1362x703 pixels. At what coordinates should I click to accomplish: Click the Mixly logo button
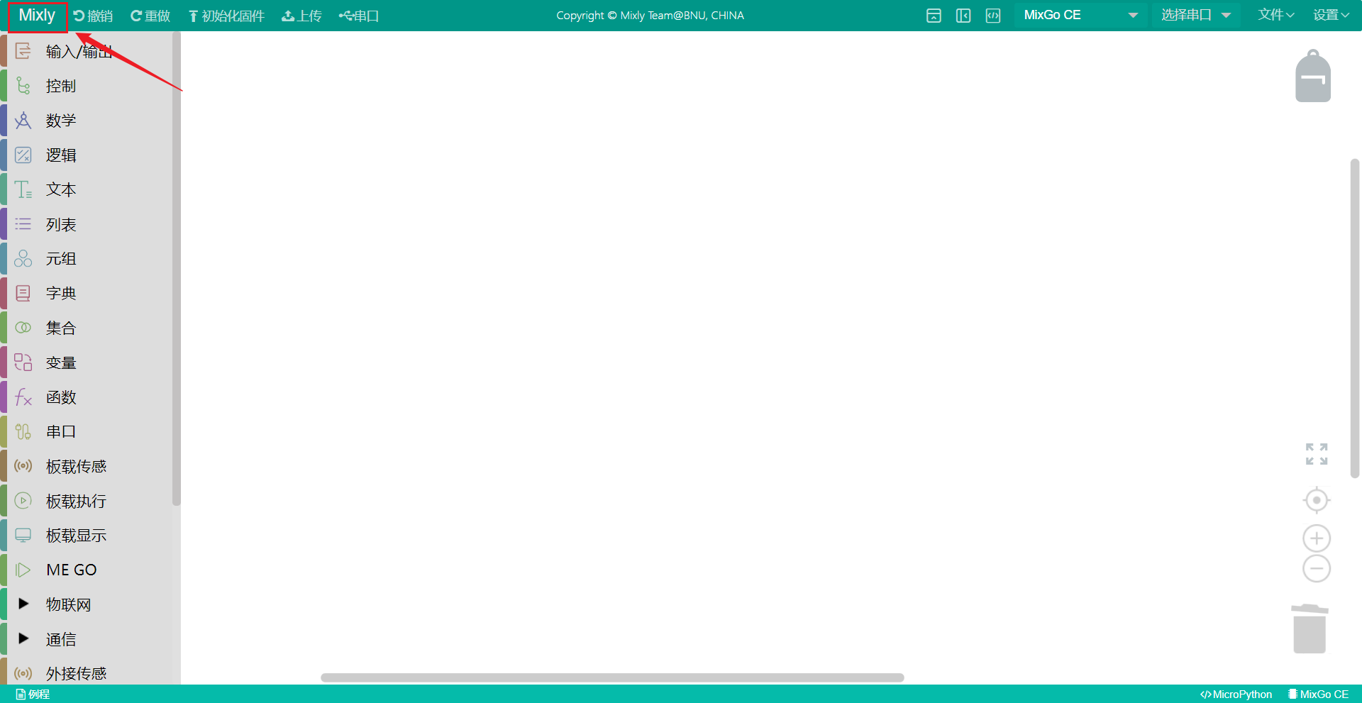click(37, 16)
